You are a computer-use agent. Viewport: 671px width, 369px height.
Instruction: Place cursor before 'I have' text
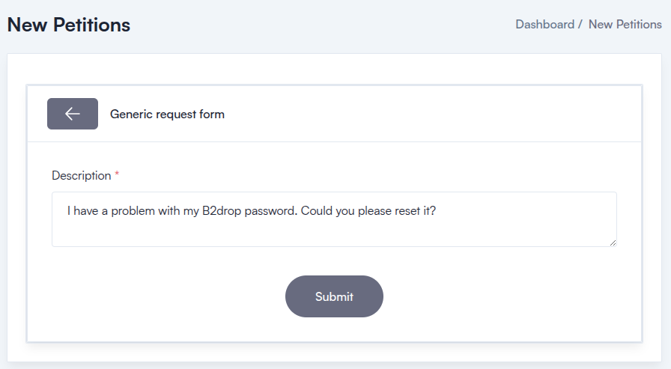coord(67,211)
